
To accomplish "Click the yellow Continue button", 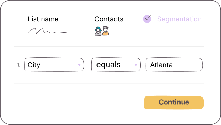I will coord(174,103).
